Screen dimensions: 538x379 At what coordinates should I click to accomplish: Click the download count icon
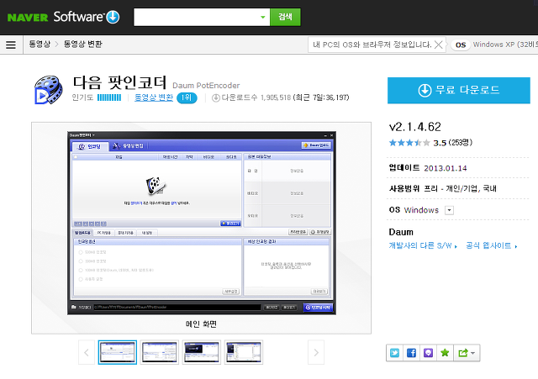click(x=216, y=98)
